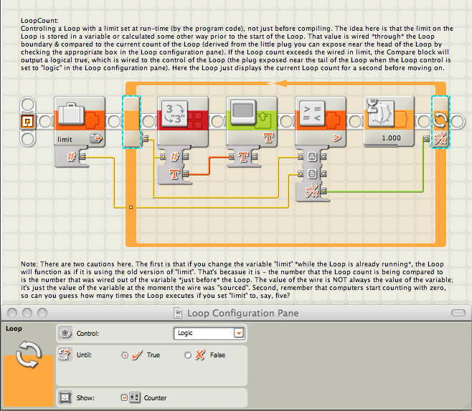The width and height of the screenshot is (472, 411).
Task: Click the Compare block icon
Action: [312, 113]
